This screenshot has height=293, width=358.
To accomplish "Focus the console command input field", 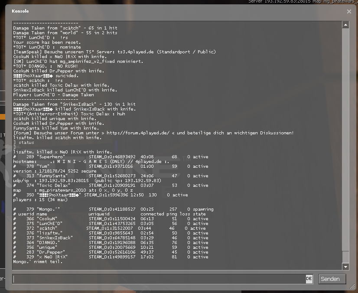I will (x=158, y=279).
